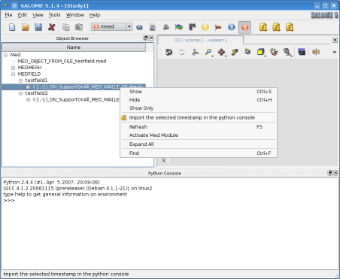Click the clone view window icon
The height and width of the screenshot is (279, 340).
click(x=302, y=52)
